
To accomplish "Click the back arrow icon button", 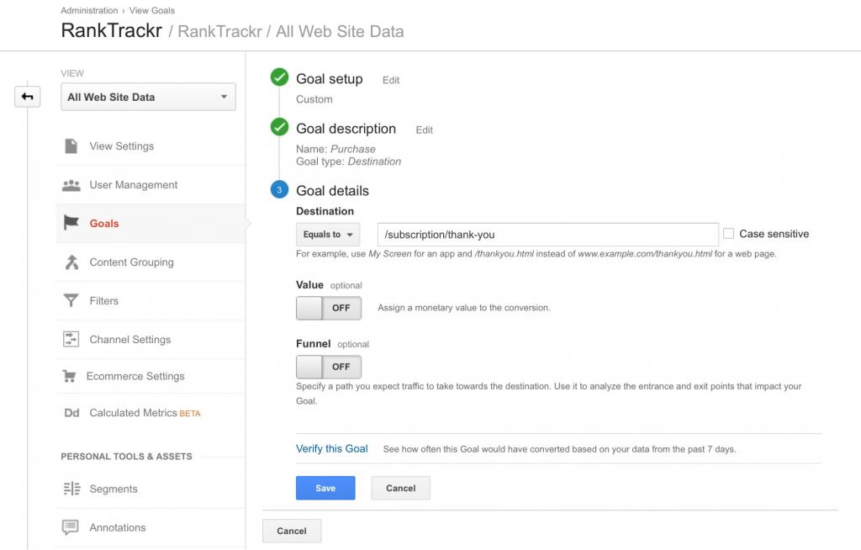I will pos(27,97).
